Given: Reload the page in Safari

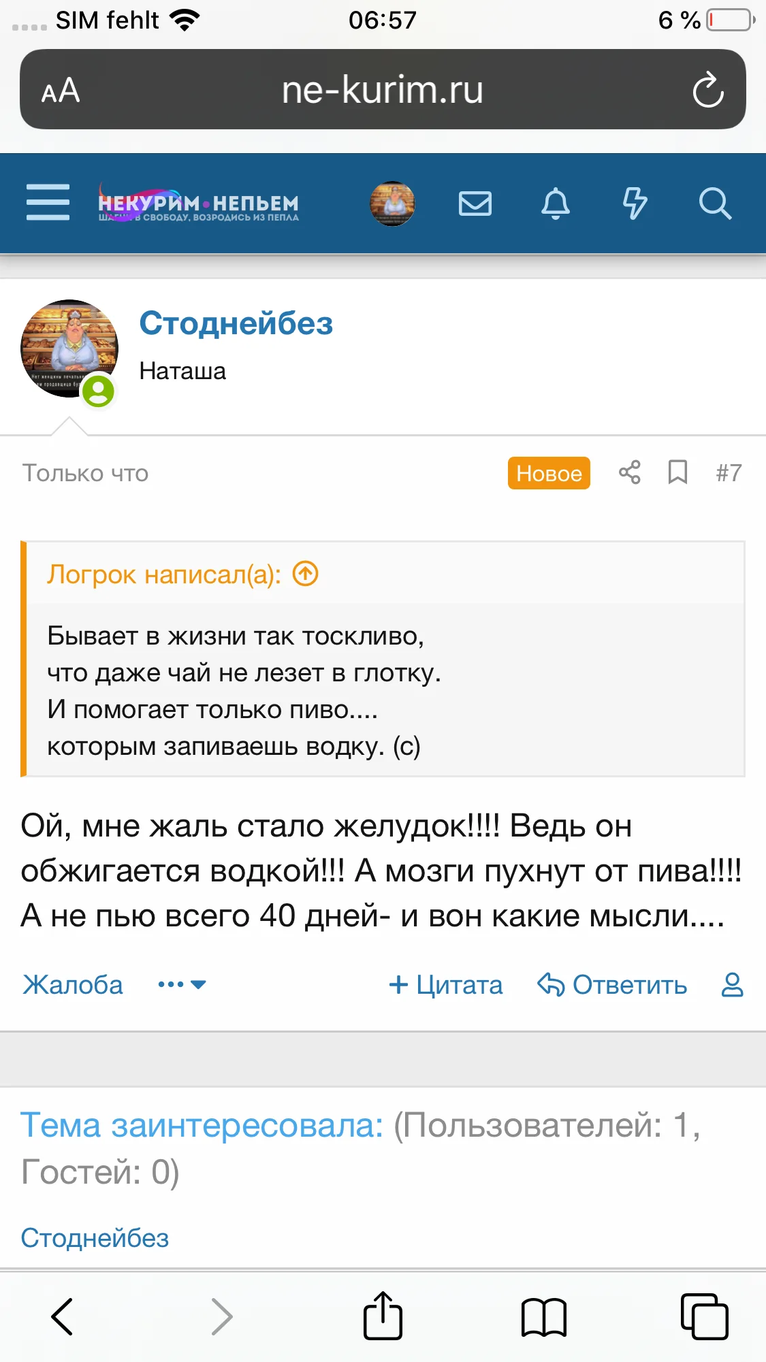Looking at the screenshot, I should pyautogui.click(x=708, y=90).
